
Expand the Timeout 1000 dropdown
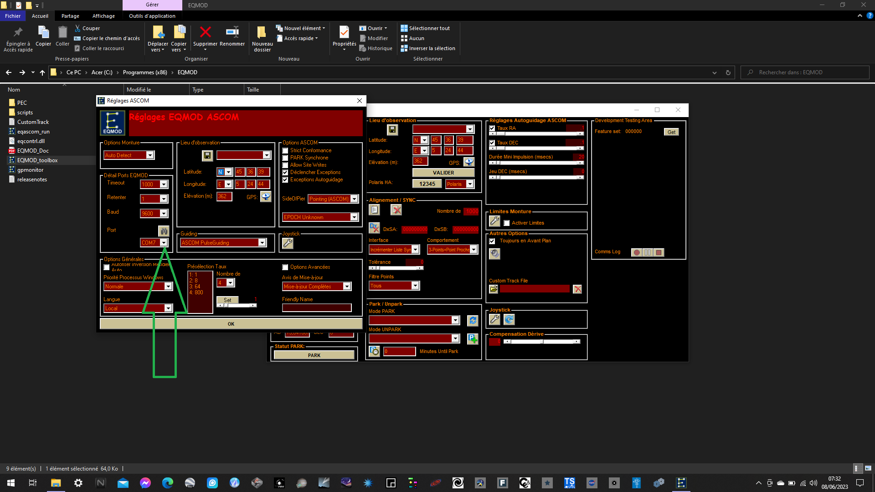coord(164,184)
